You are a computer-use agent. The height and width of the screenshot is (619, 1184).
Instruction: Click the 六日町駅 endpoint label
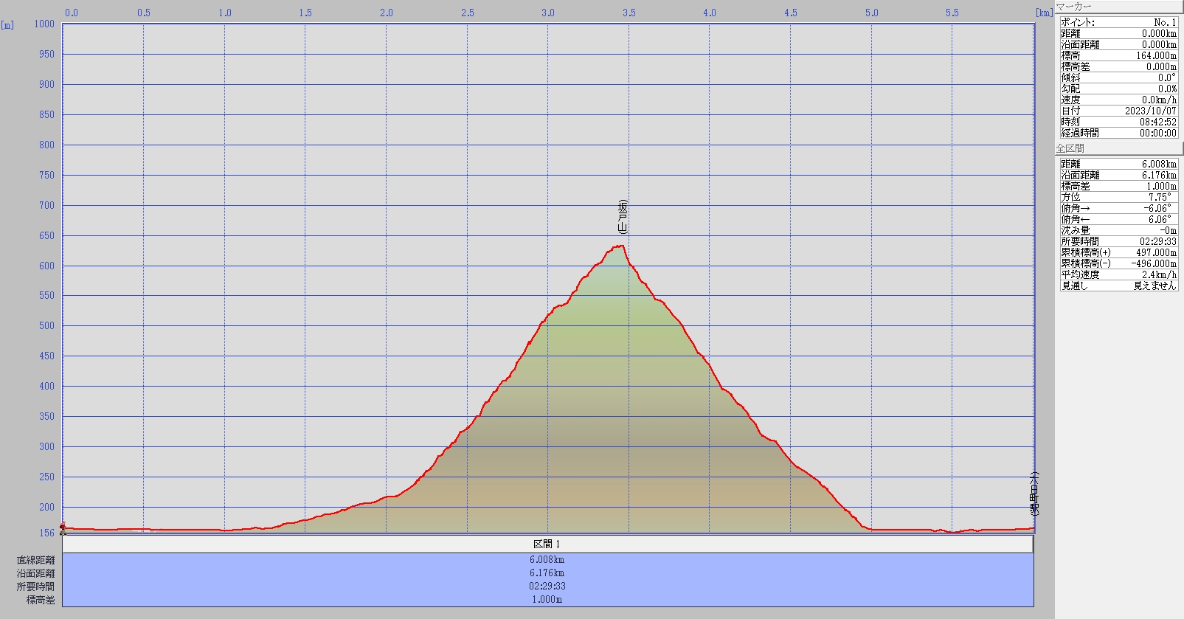(x=1034, y=494)
